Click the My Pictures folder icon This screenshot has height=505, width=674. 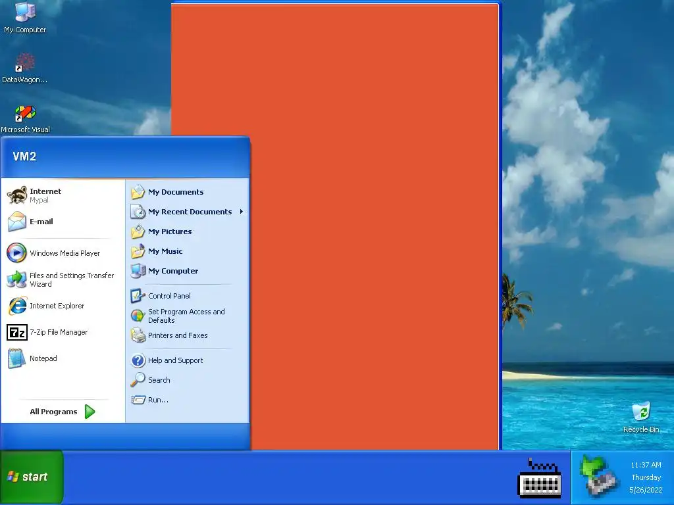(138, 231)
